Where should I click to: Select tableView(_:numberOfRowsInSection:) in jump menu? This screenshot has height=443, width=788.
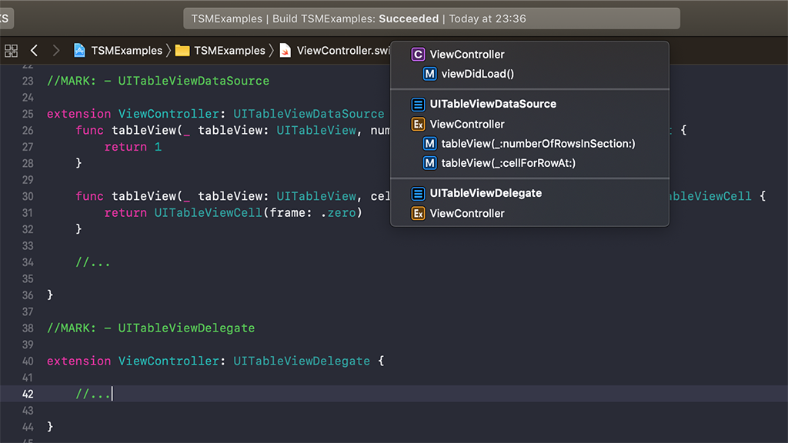[538, 144]
